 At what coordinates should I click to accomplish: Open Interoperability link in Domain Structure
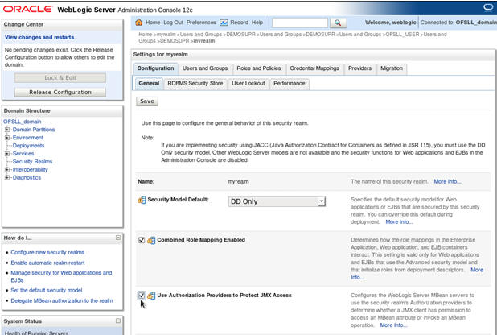point(30,170)
